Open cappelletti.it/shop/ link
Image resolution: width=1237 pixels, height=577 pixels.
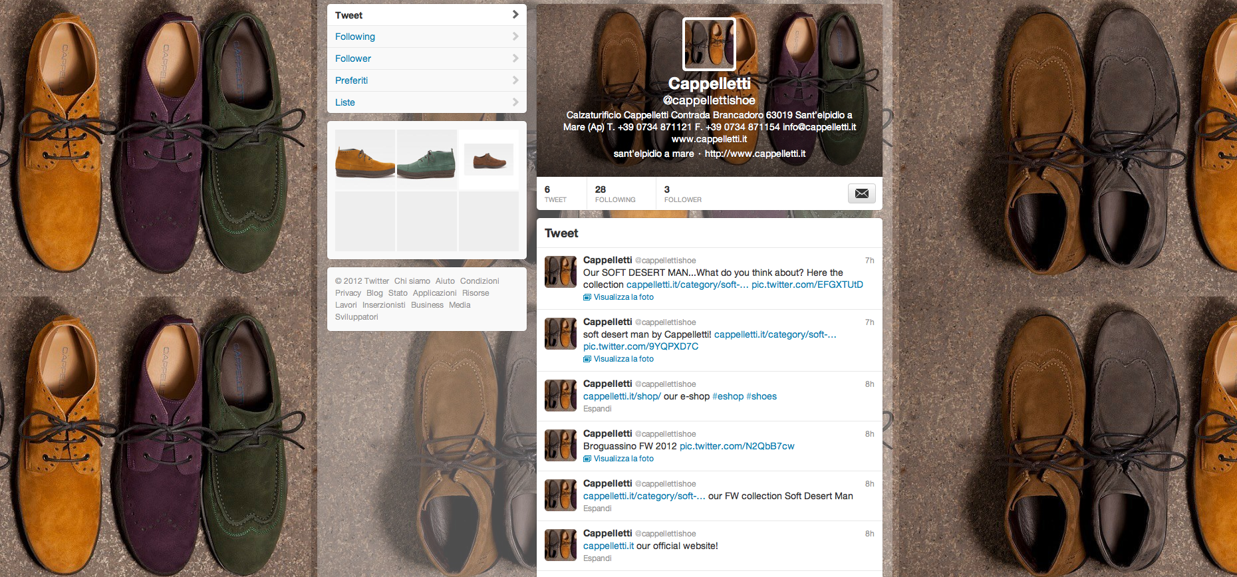[x=622, y=396]
